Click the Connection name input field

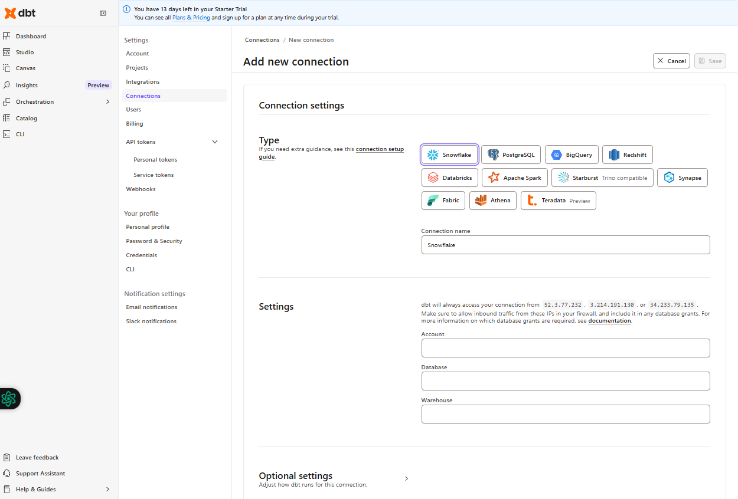click(566, 245)
